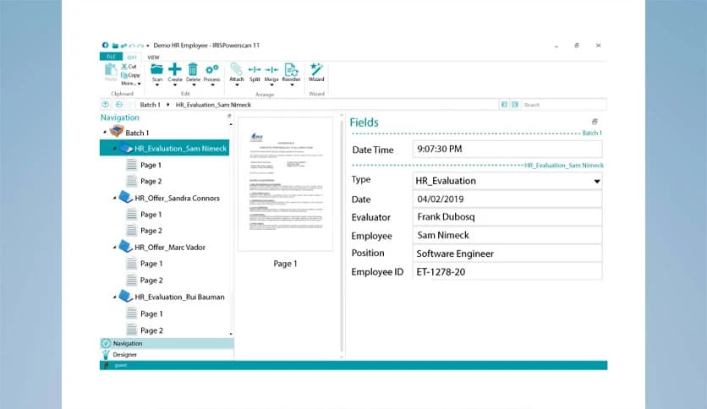Click the Process gears icon
The height and width of the screenshot is (409, 707).
[211, 69]
